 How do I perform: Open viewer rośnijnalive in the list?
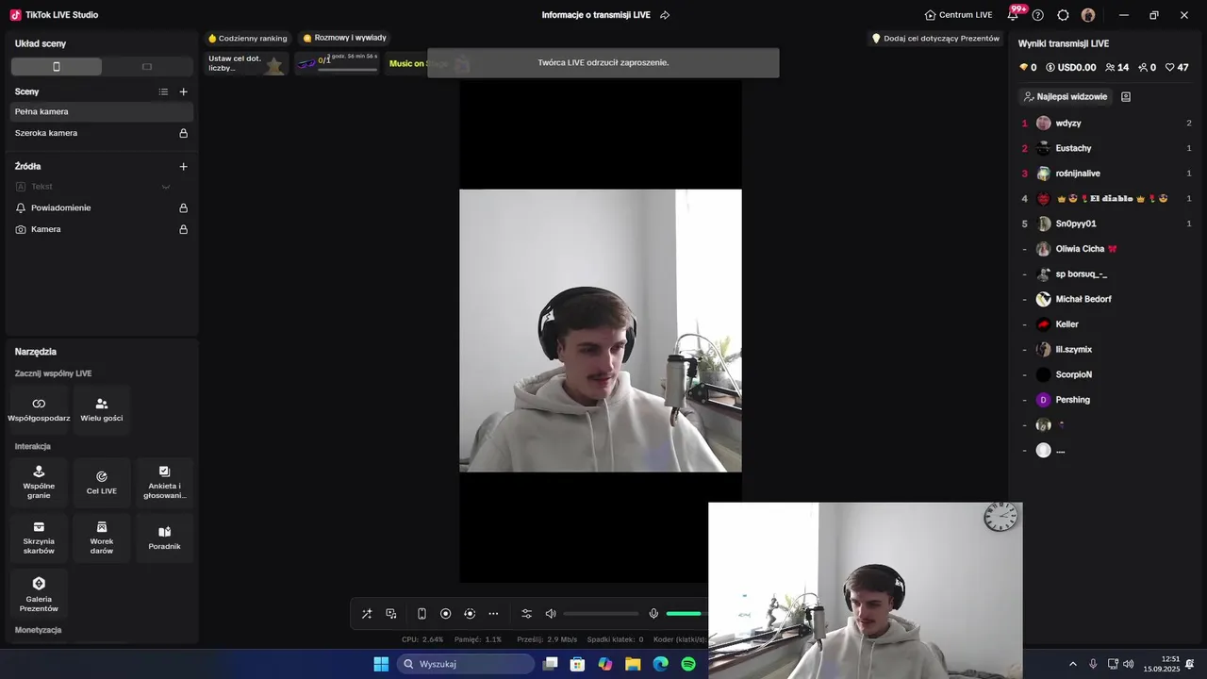(x=1107, y=174)
